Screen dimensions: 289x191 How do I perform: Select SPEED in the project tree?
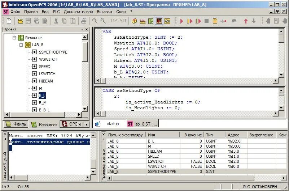[45, 67]
